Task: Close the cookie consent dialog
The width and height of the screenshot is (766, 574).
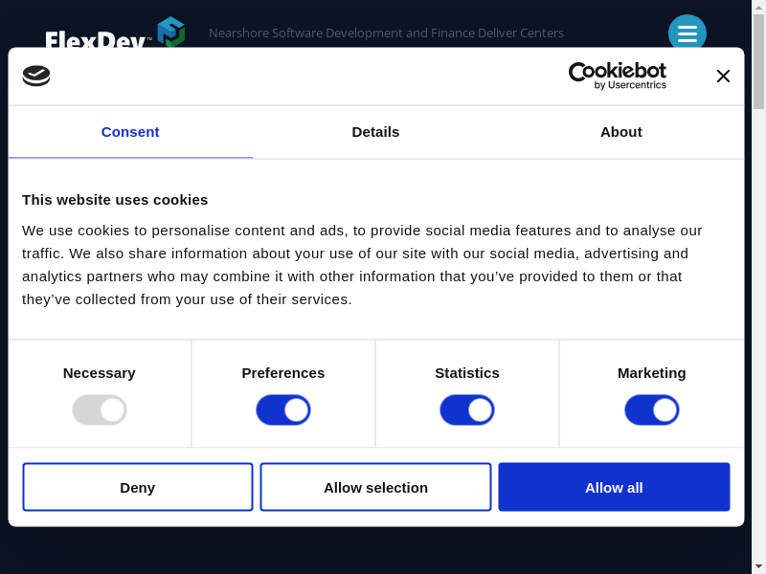Action: click(723, 77)
